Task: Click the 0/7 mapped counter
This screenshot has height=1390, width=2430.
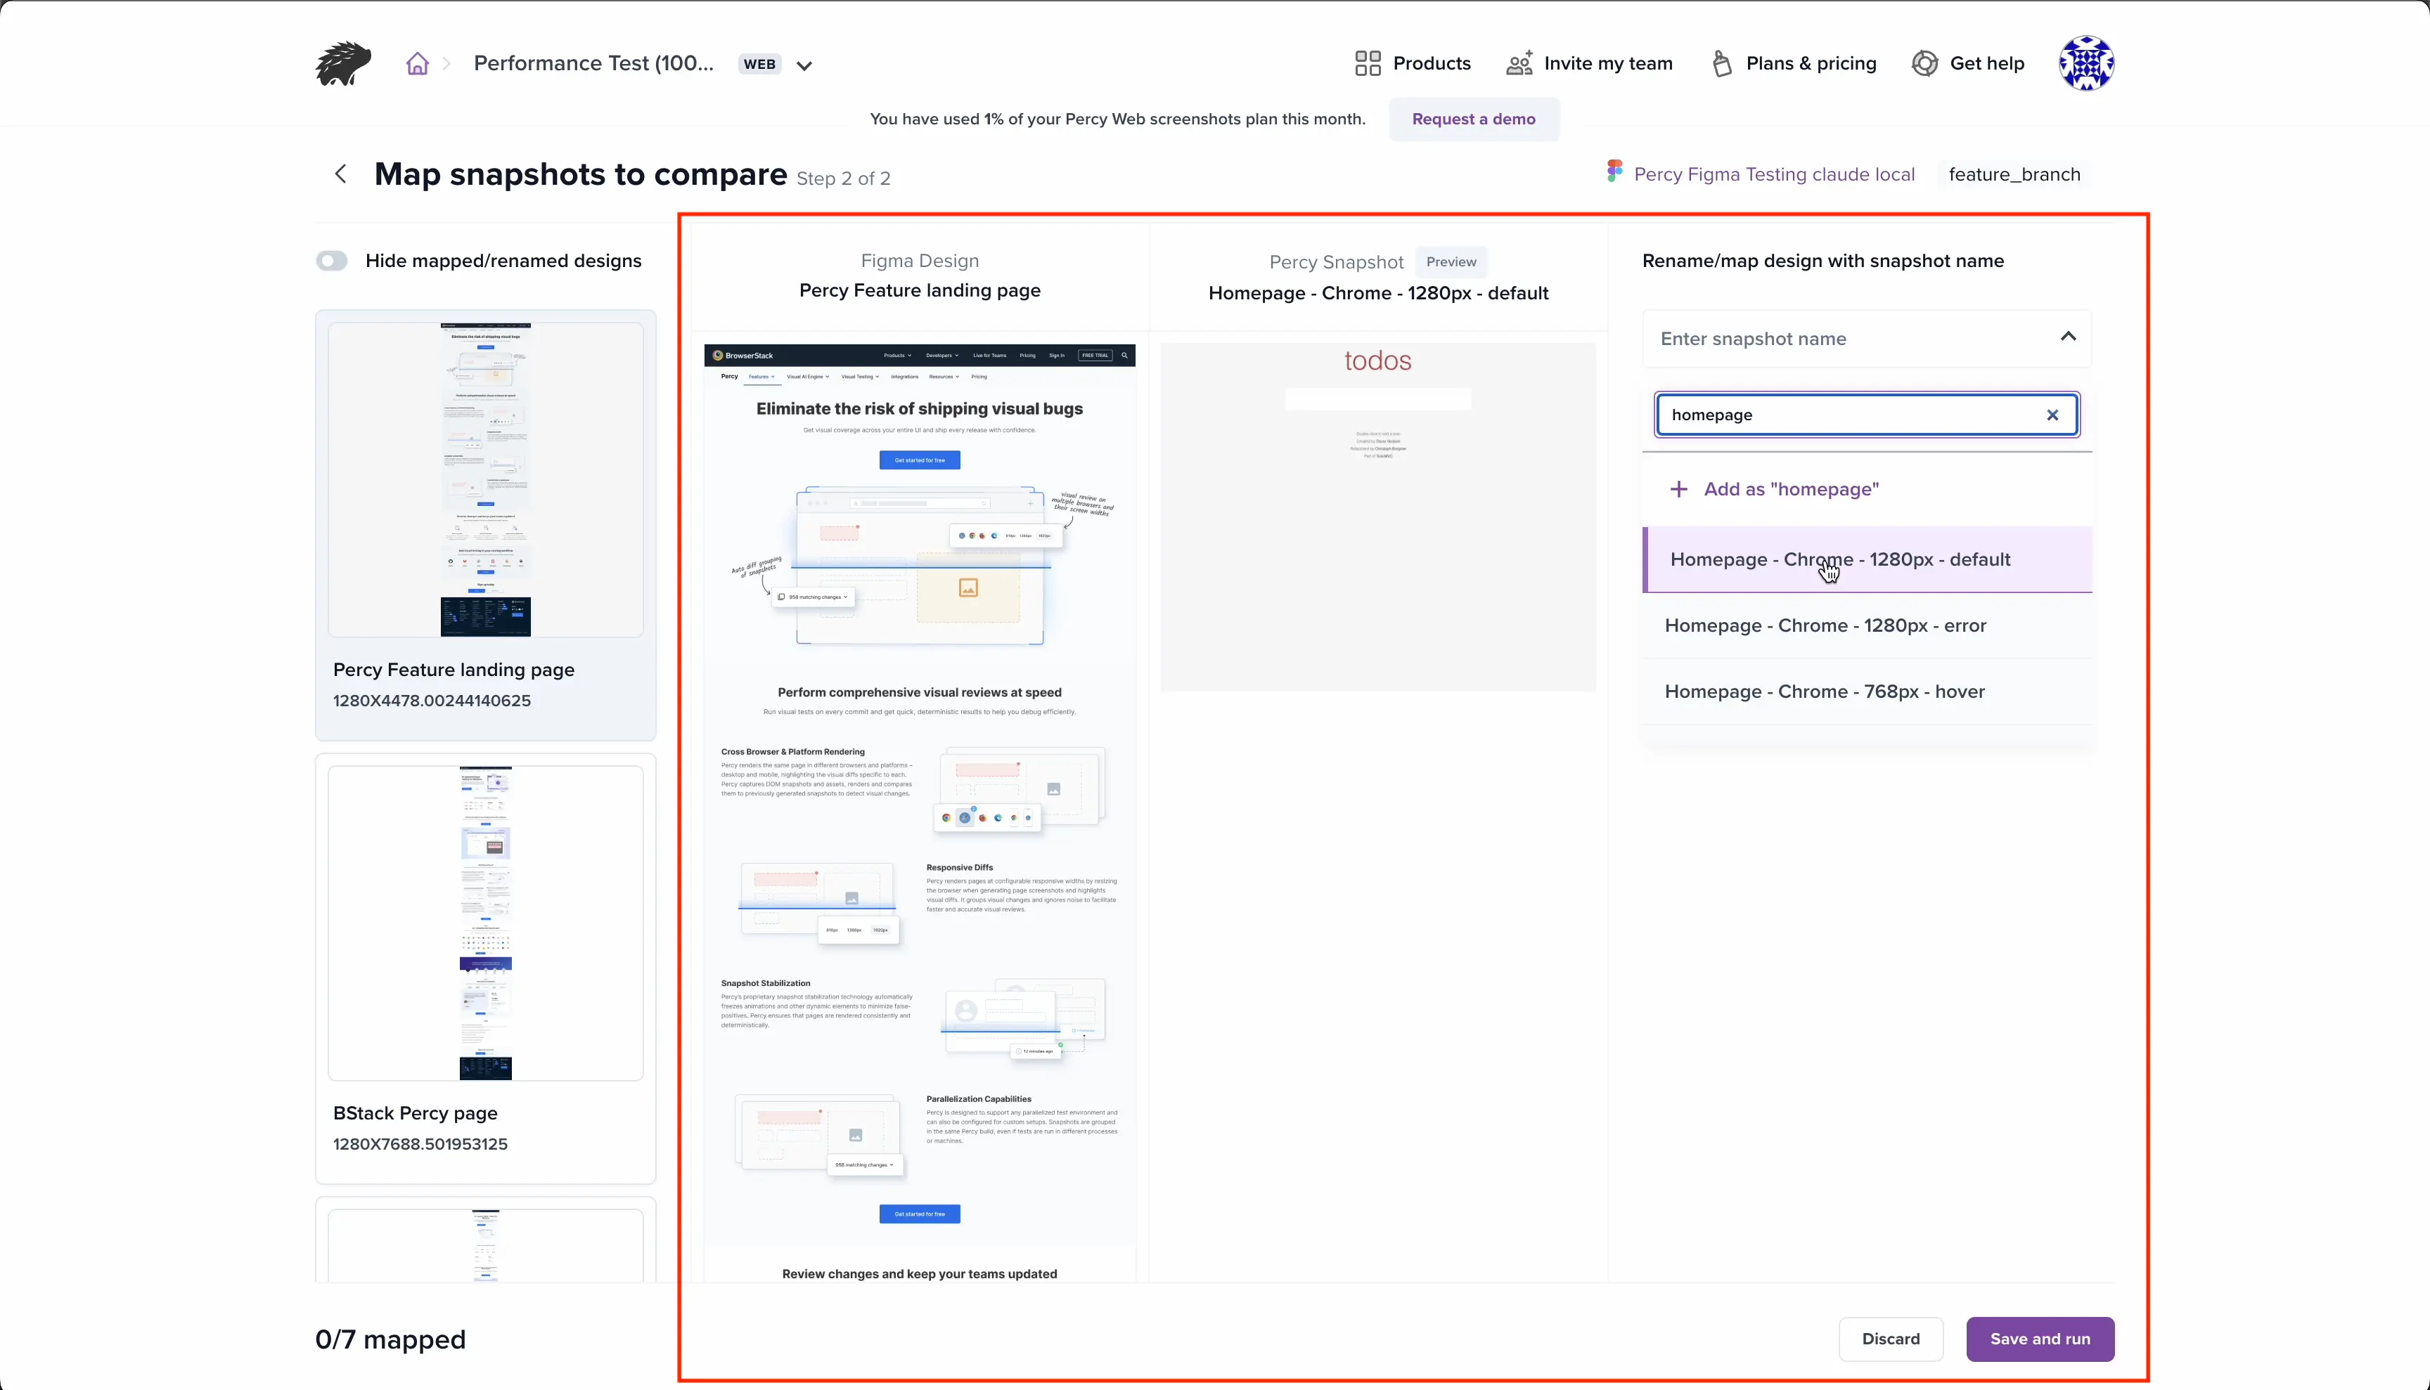Action: pyautogui.click(x=391, y=1339)
